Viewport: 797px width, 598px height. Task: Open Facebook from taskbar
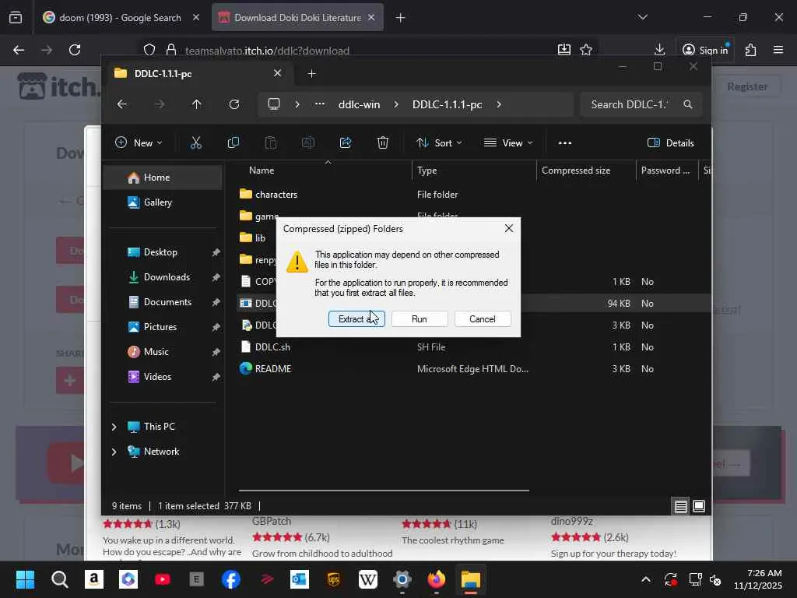(230, 579)
